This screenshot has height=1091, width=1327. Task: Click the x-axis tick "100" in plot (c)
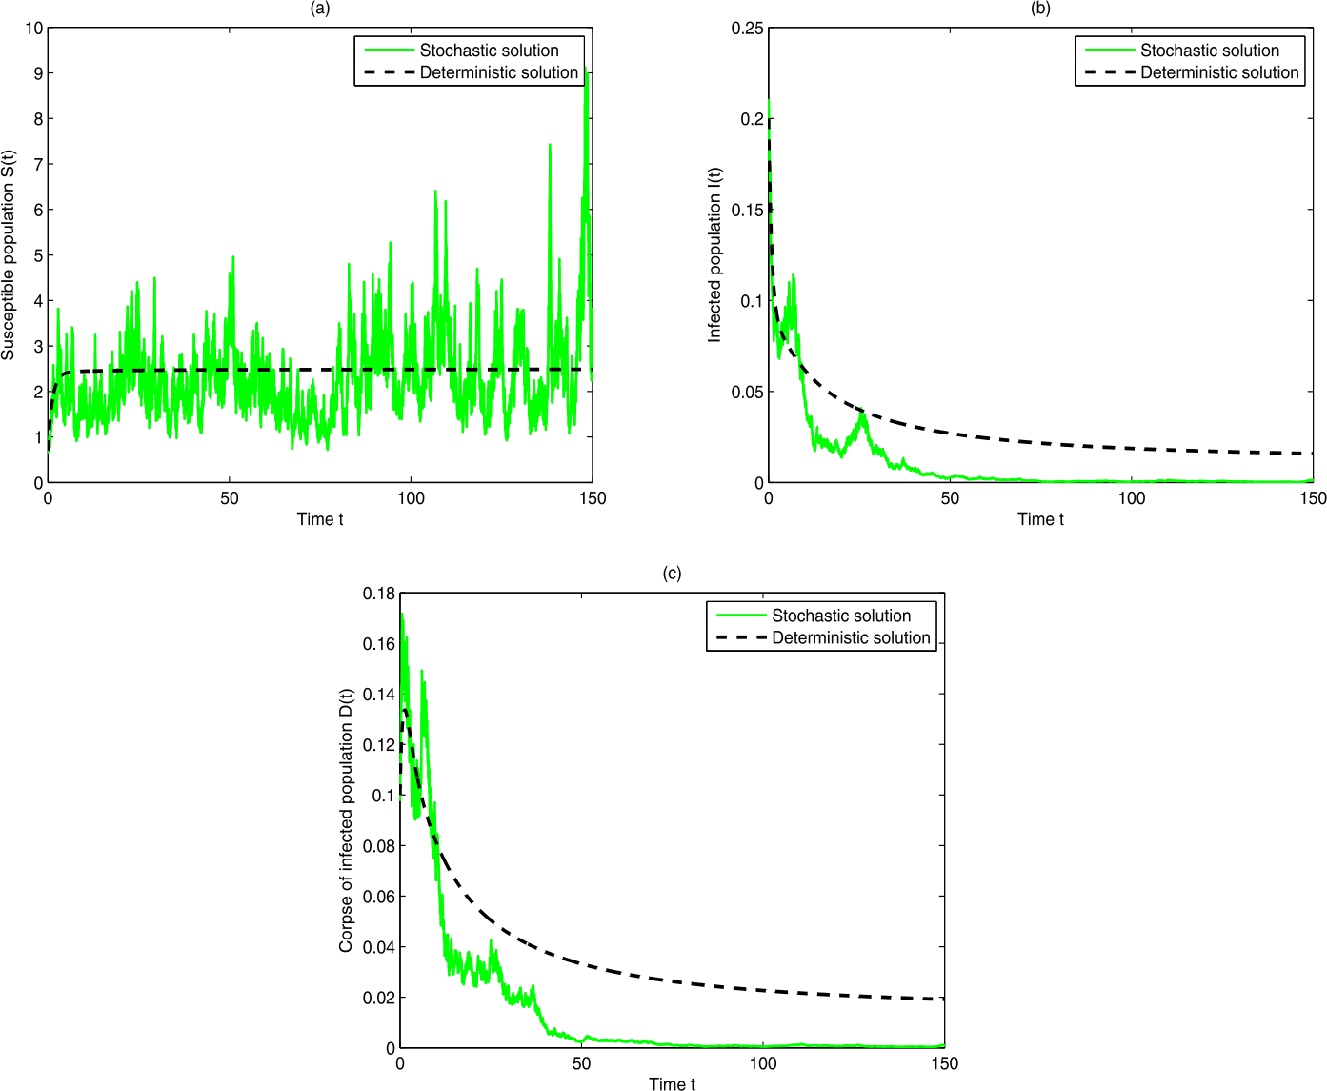[763, 1063]
